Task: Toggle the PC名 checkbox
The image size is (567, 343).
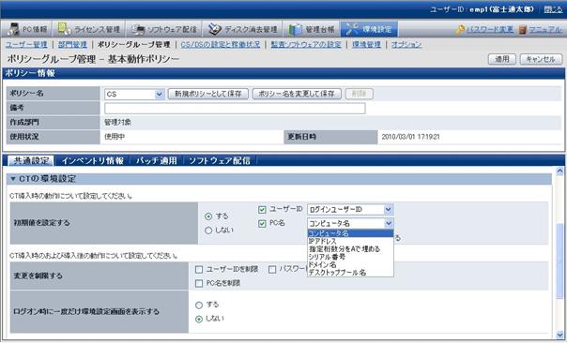Action: pyautogui.click(x=262, y=223)
